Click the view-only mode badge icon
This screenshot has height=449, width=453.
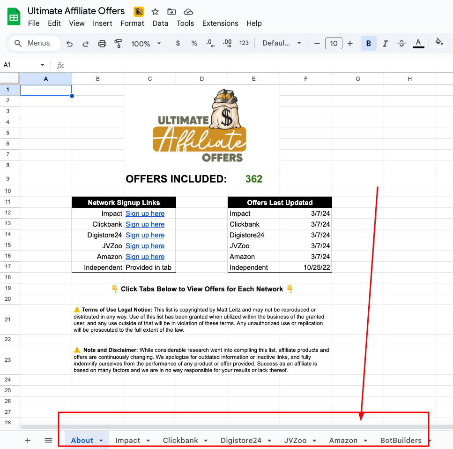139,12
